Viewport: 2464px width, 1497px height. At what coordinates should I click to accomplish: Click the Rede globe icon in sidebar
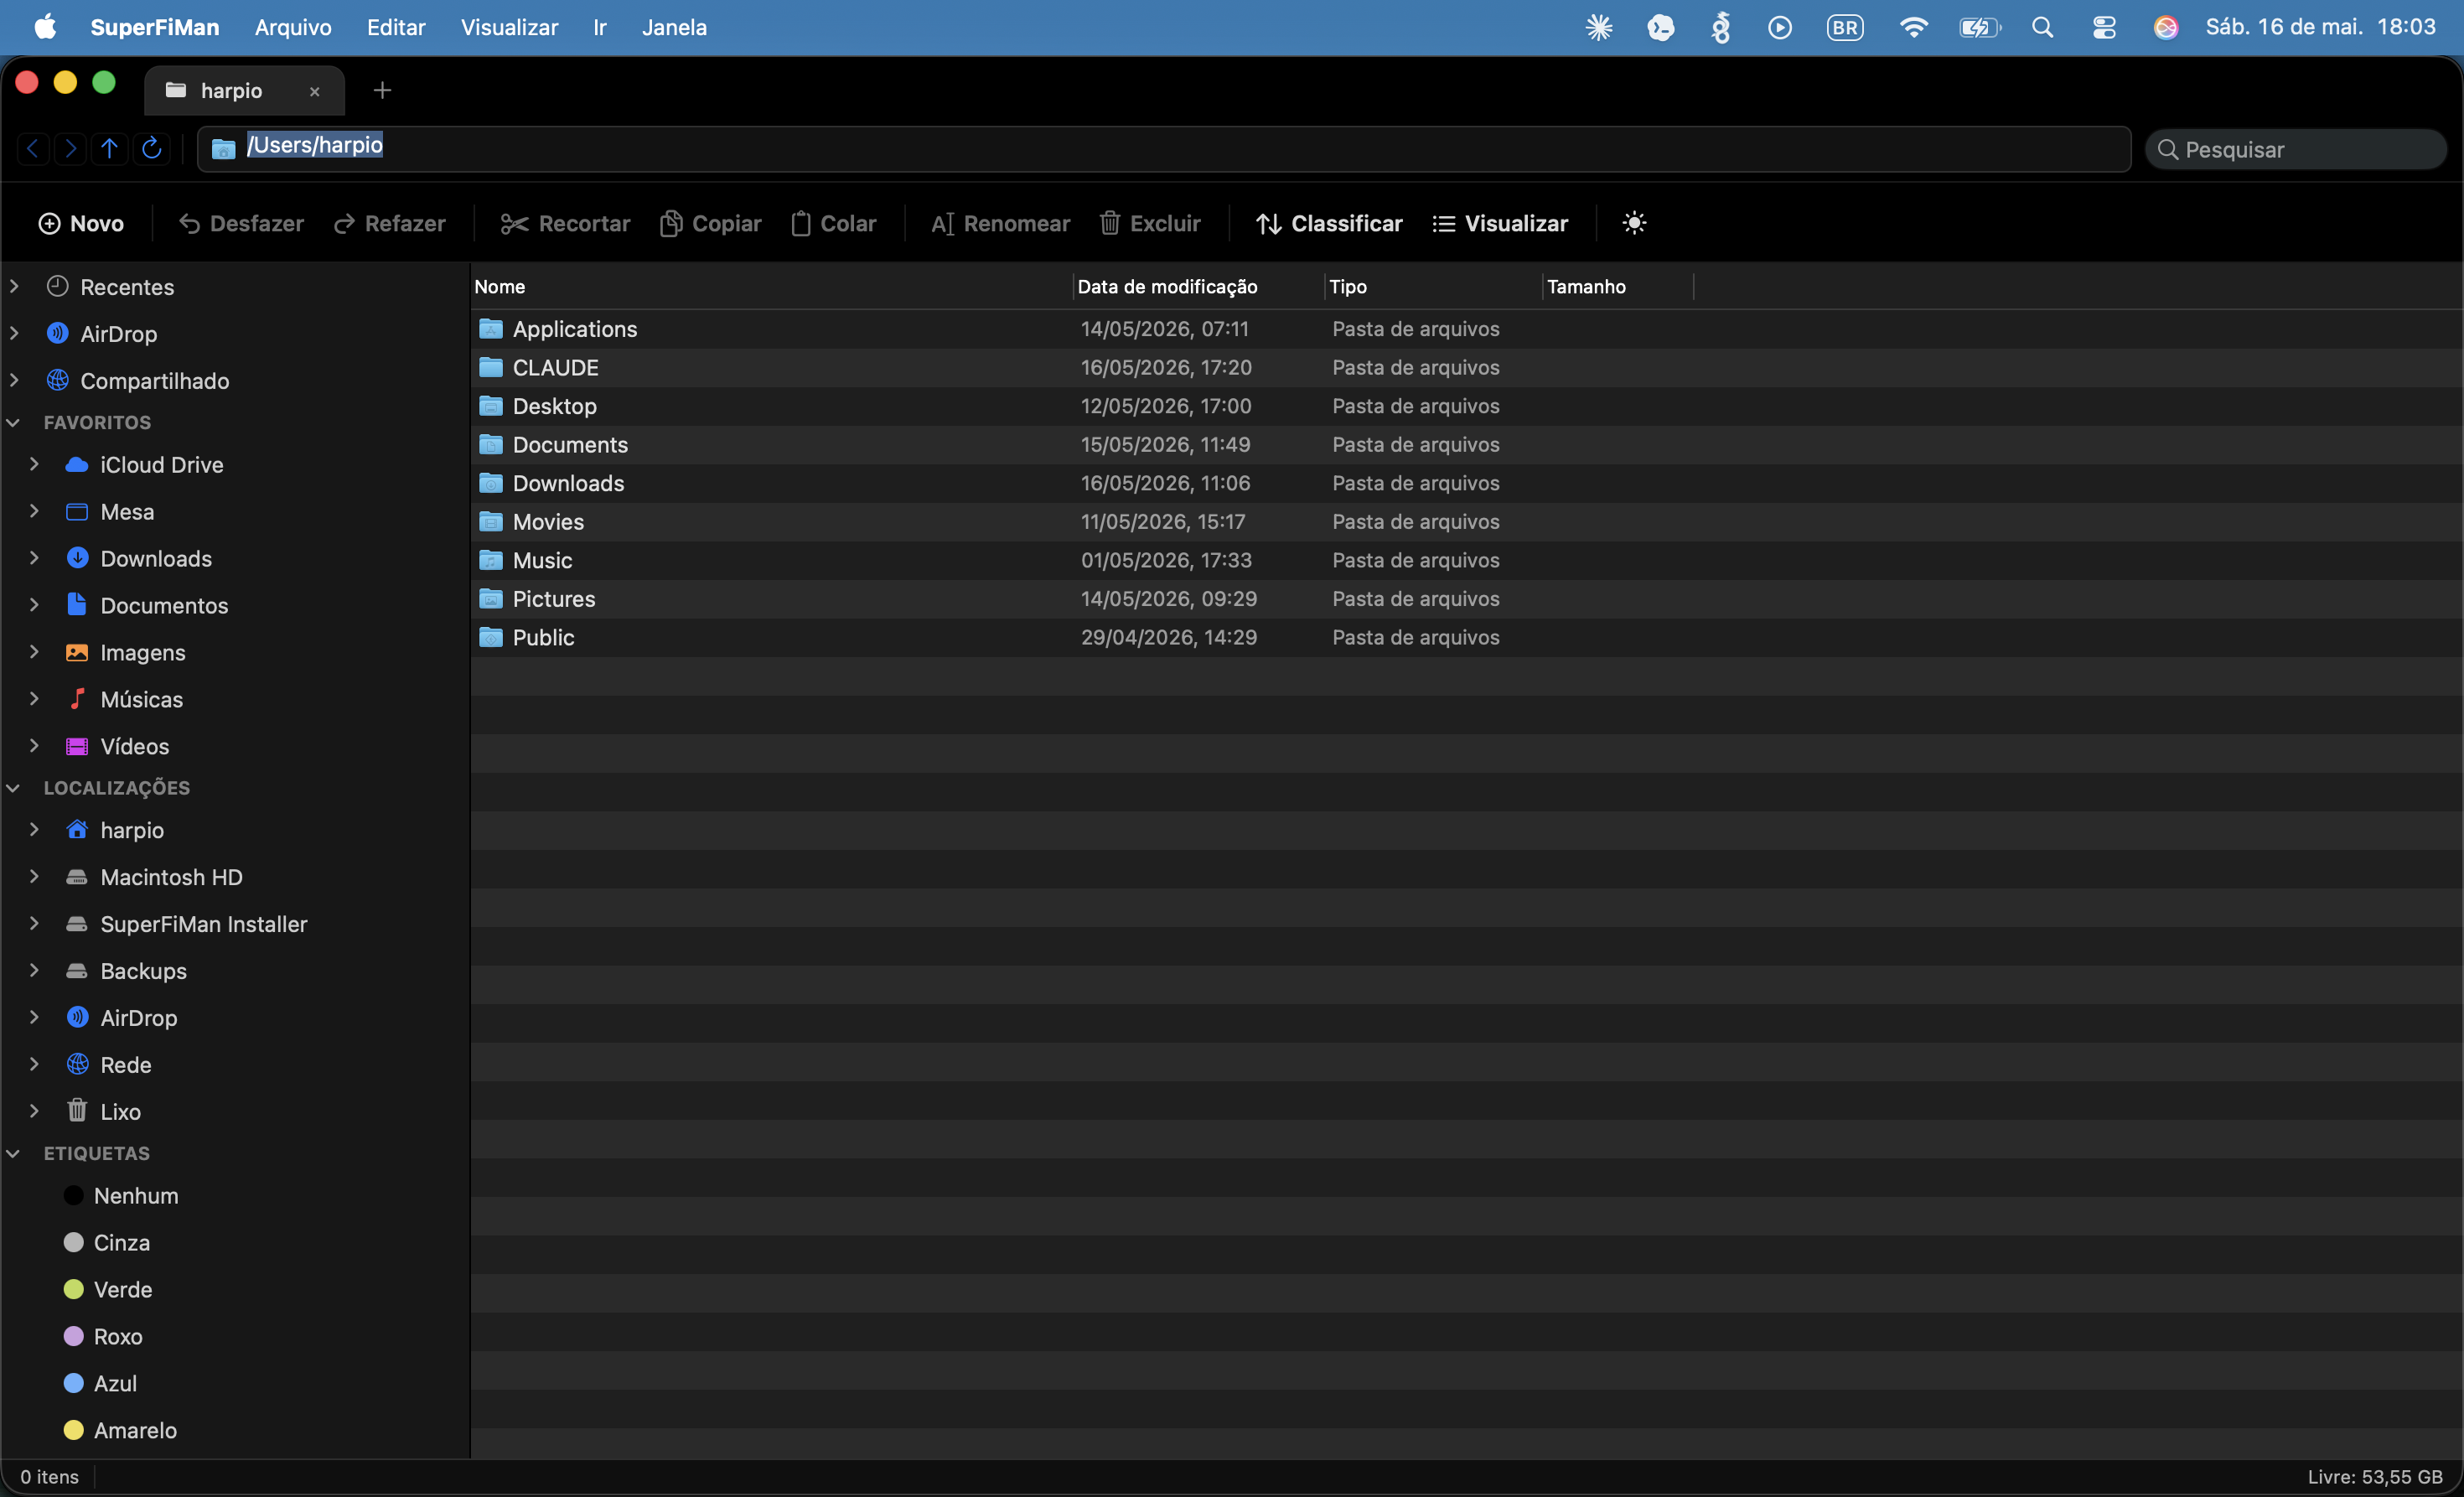(x=77, y=1064)
